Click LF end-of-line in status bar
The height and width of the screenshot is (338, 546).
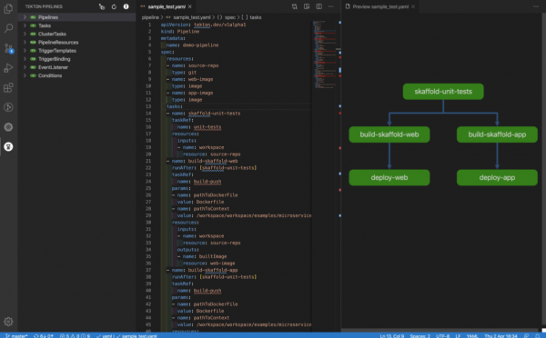coord(458,336)
